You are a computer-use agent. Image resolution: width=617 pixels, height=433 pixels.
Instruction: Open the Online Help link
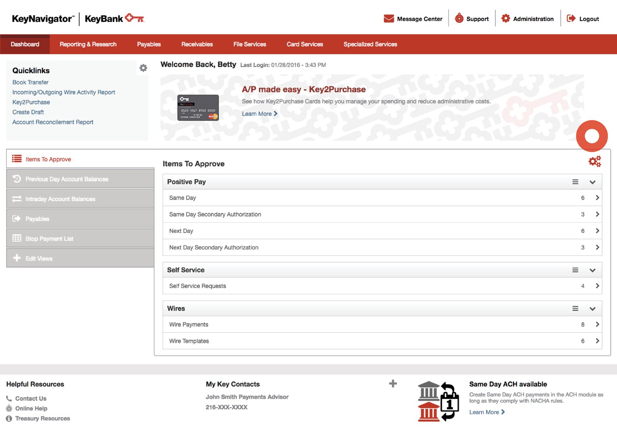click(31, 408)
